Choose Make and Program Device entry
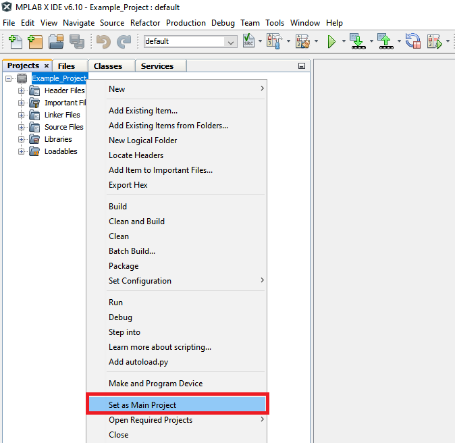Viewport: 455px width, 443px height. point(177,384)
